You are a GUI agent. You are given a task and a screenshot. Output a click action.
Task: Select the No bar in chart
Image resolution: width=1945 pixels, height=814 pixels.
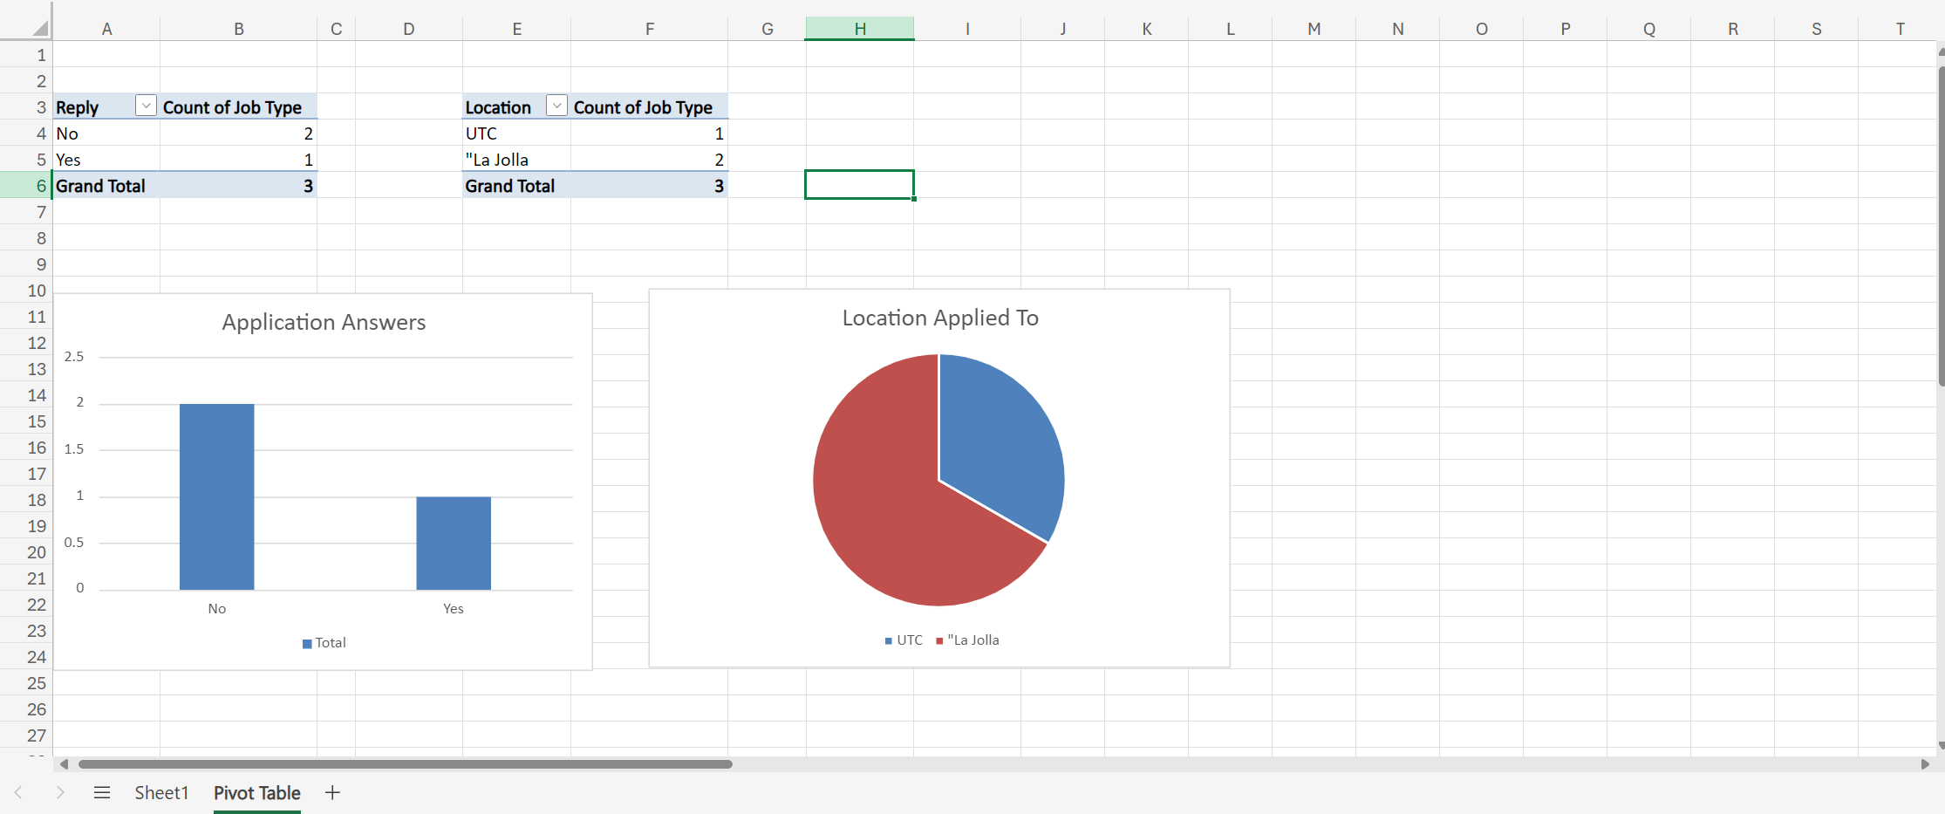pyautogui.click(x=216, y=496)
